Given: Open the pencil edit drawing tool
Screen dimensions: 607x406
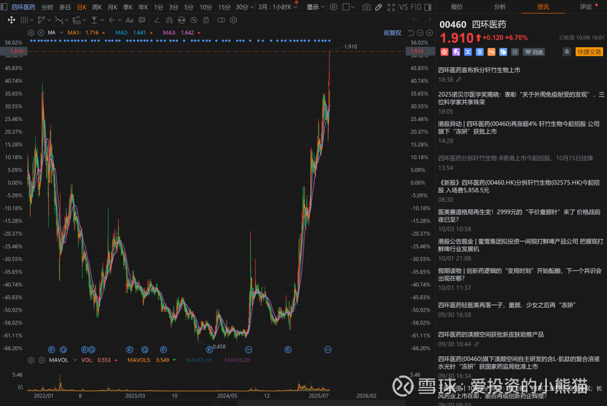Looking at the screenshot, I should click(x=379, y=7).
